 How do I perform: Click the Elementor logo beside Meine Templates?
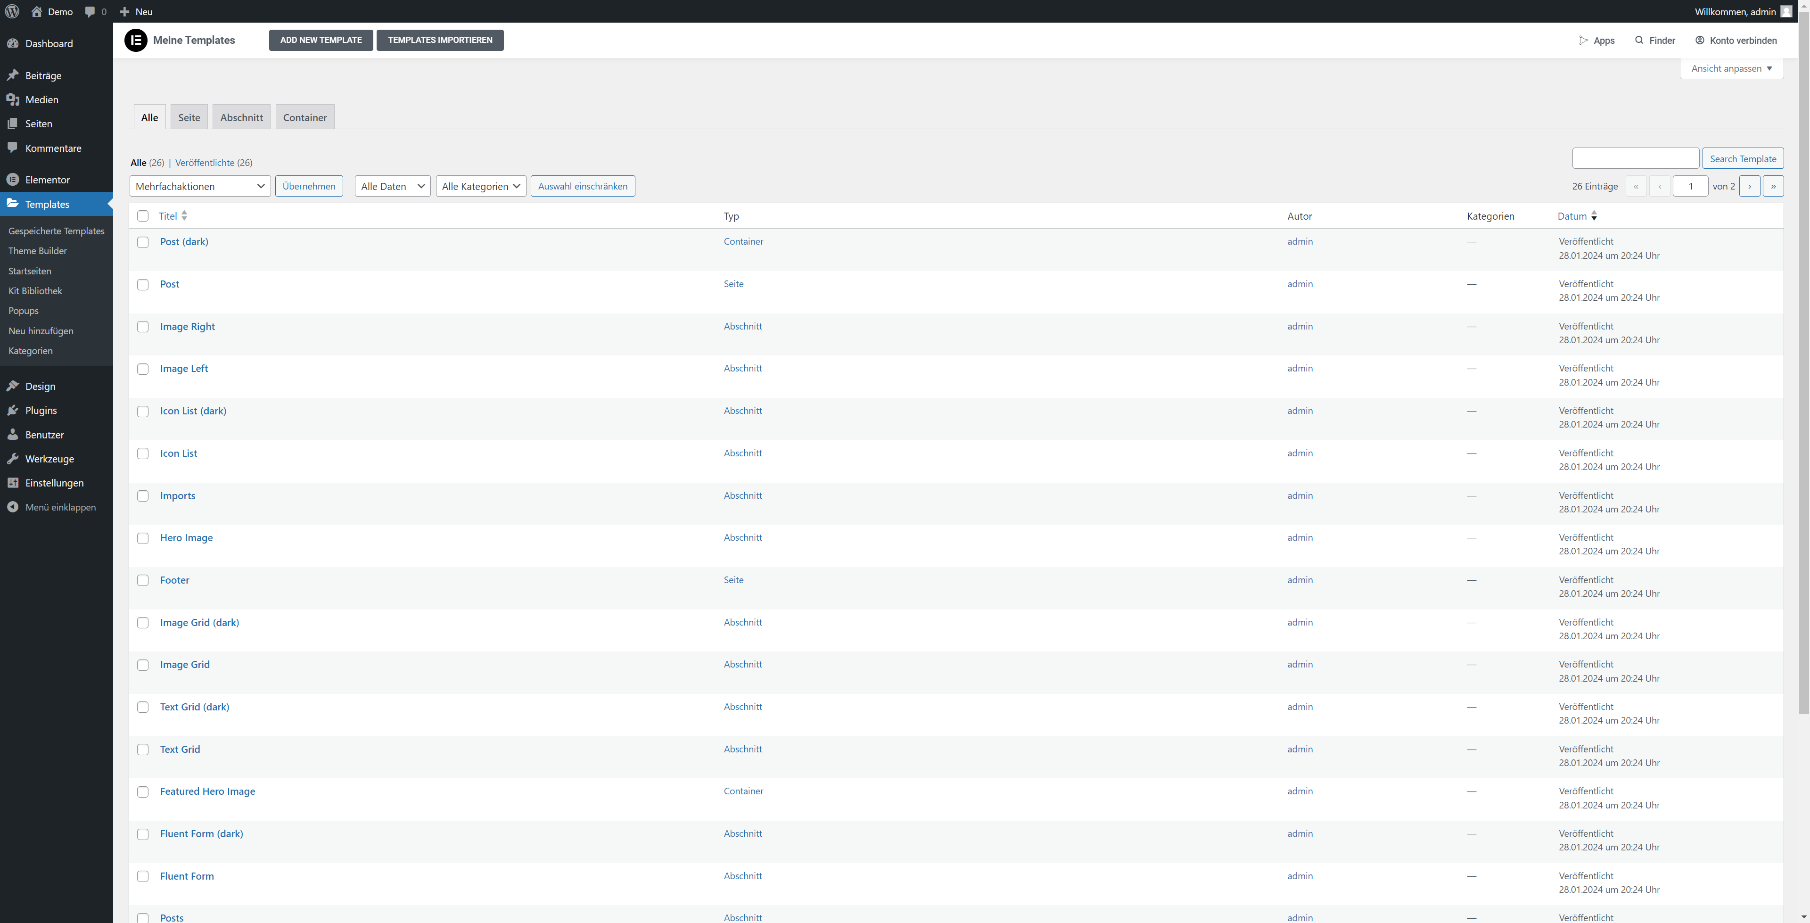pyautogui.click(x=136, y=40)
